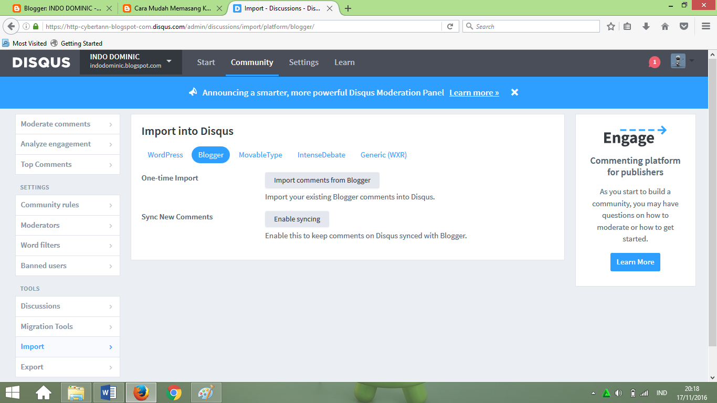Close the Blogger INDO DOMINIC tab
Viewport: 717px width, 403px height.
pyautogui.click(x=109, y=8)
